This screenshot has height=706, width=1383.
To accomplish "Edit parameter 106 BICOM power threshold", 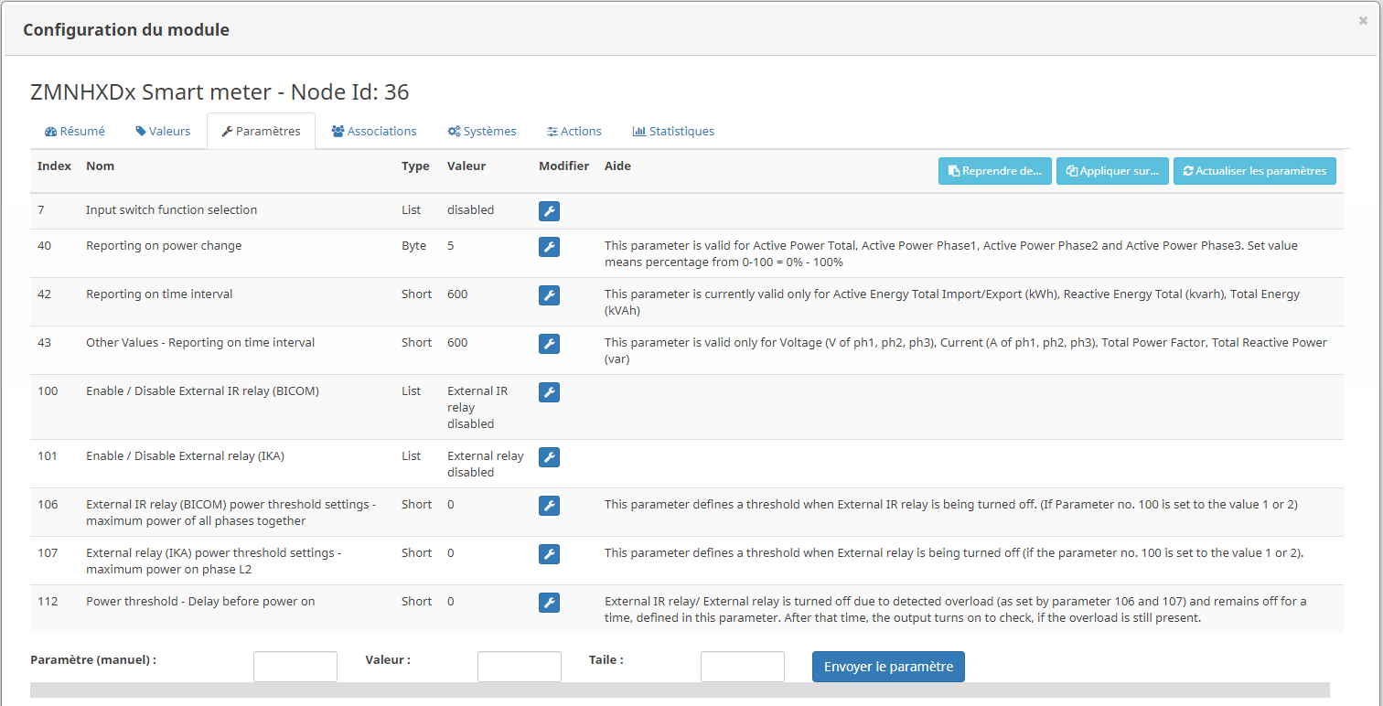I will pyautogui.click(x=549, y=506).
